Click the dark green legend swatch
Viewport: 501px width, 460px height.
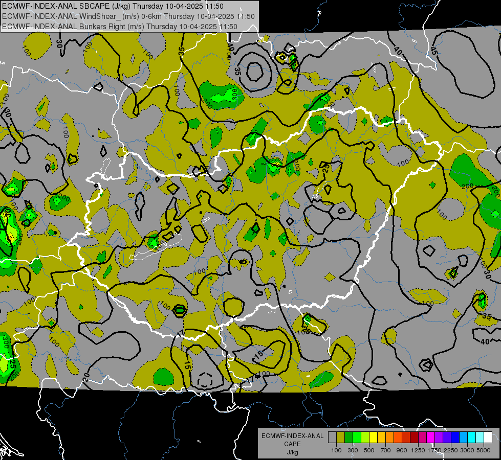click(x=348, y=438)
